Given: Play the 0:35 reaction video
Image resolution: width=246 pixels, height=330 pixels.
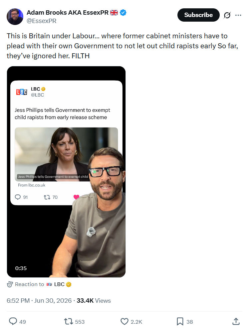Looking at the screenshot, I should coord(66,172).
